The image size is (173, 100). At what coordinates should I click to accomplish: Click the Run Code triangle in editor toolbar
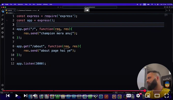coord(167,10)
